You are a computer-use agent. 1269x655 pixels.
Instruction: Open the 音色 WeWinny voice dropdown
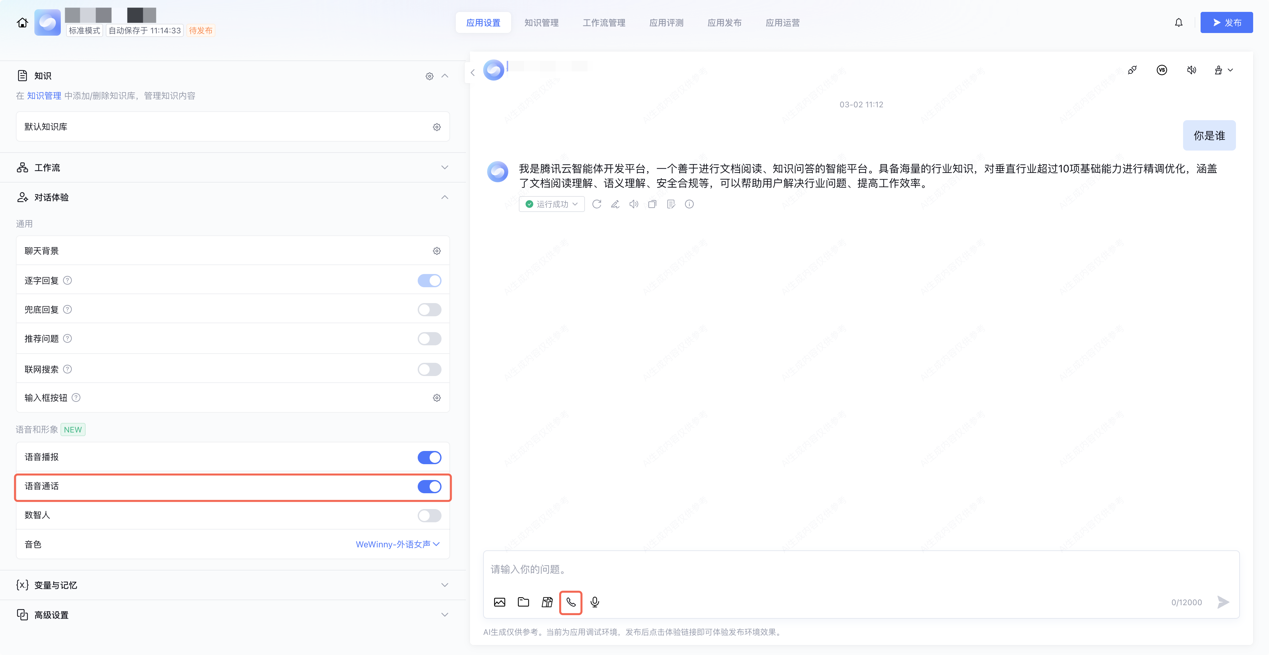(x=397, y=544)
